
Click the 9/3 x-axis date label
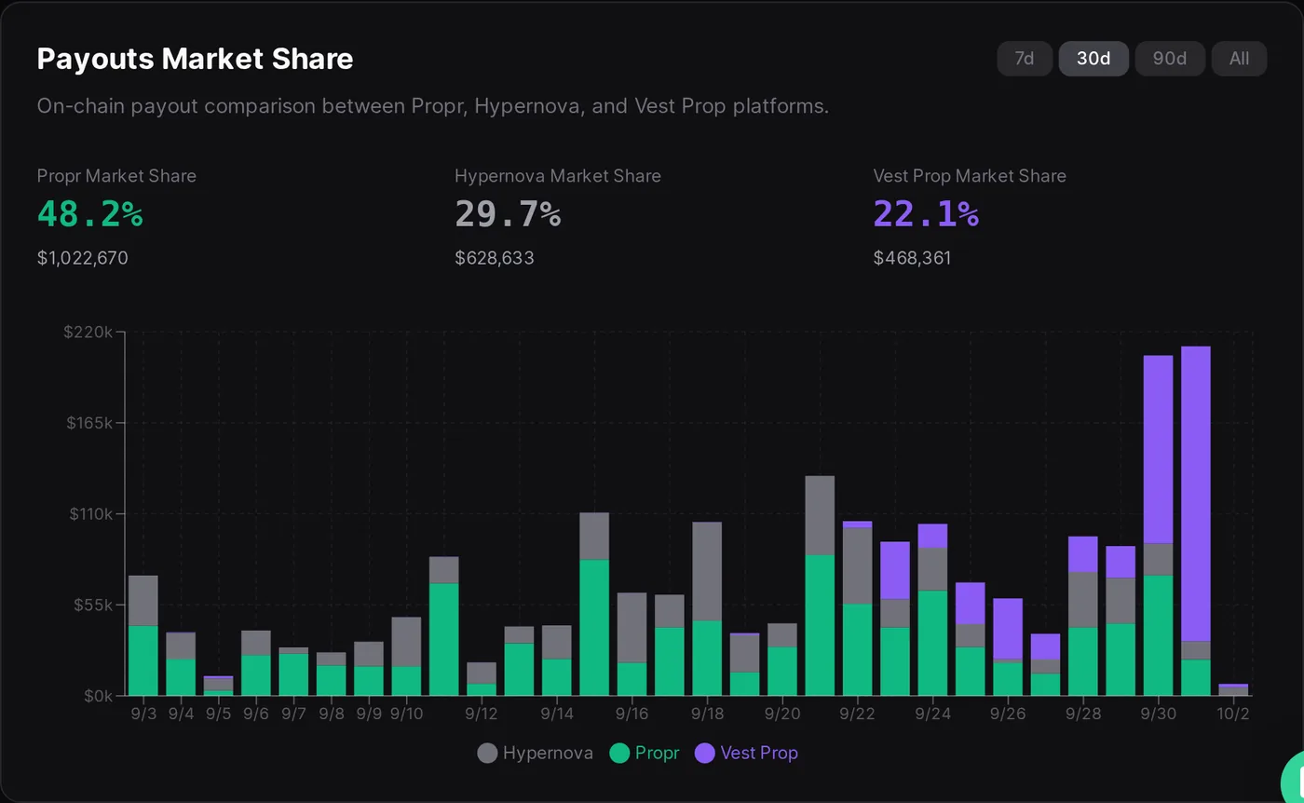click(x=143, y=715)
